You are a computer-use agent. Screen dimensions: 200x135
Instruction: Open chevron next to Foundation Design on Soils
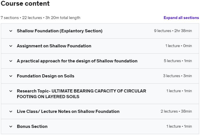pyautogui.click(x=11, y=76)
